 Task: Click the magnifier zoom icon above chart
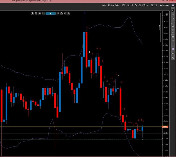point(32,14)
